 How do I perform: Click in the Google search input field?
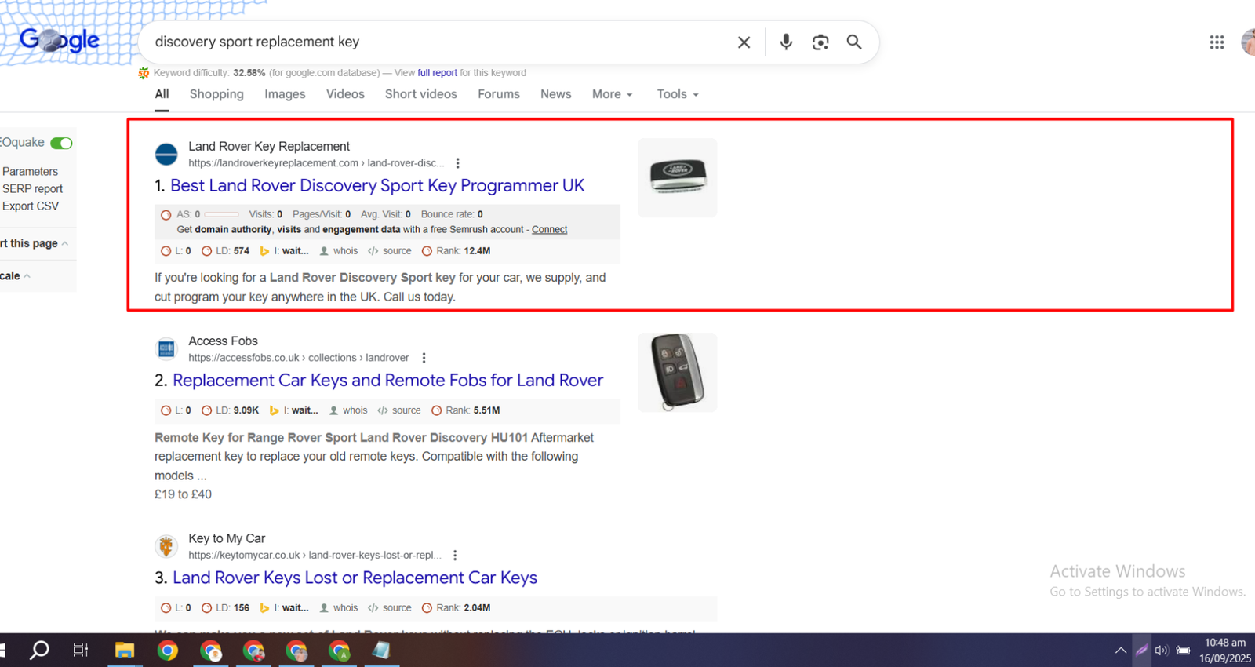(x=431, y=42)
